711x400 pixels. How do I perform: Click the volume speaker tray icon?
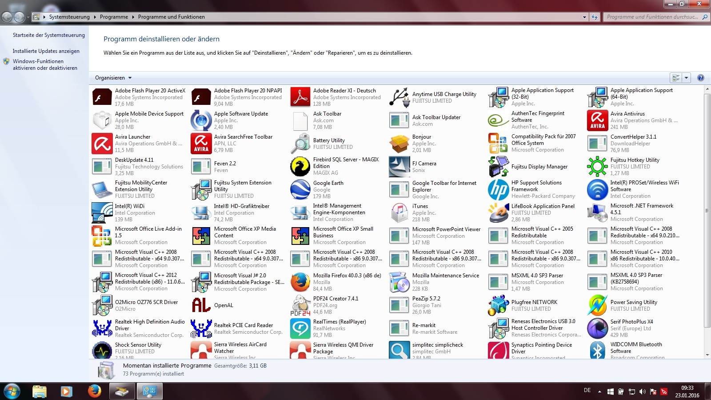tap(643, 392)
